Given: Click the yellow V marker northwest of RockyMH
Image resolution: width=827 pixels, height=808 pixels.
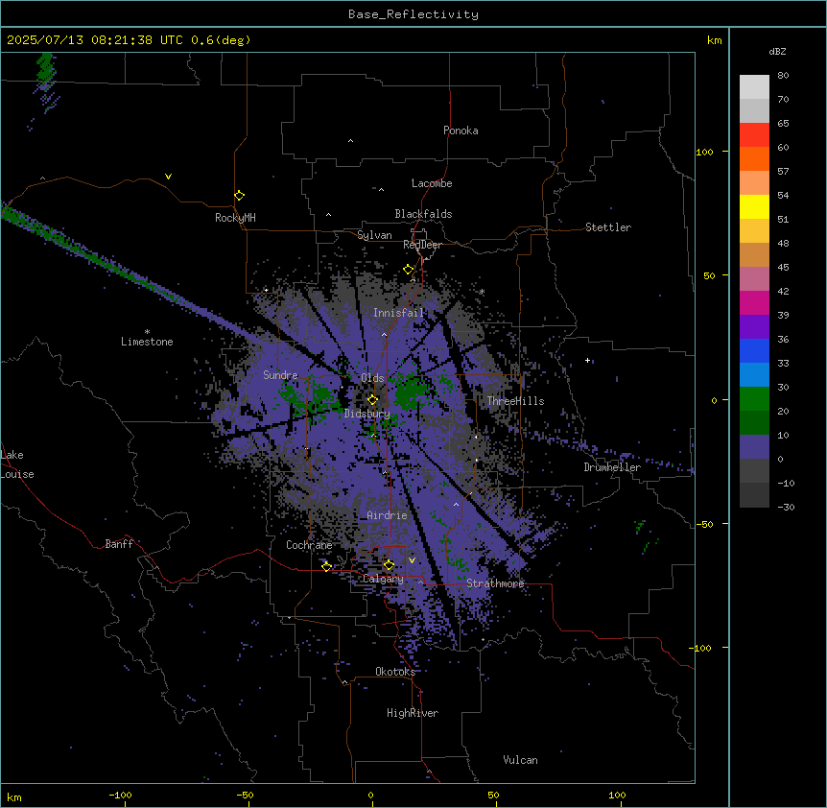Looking at the screenshot, I should (x=168, y=177).
